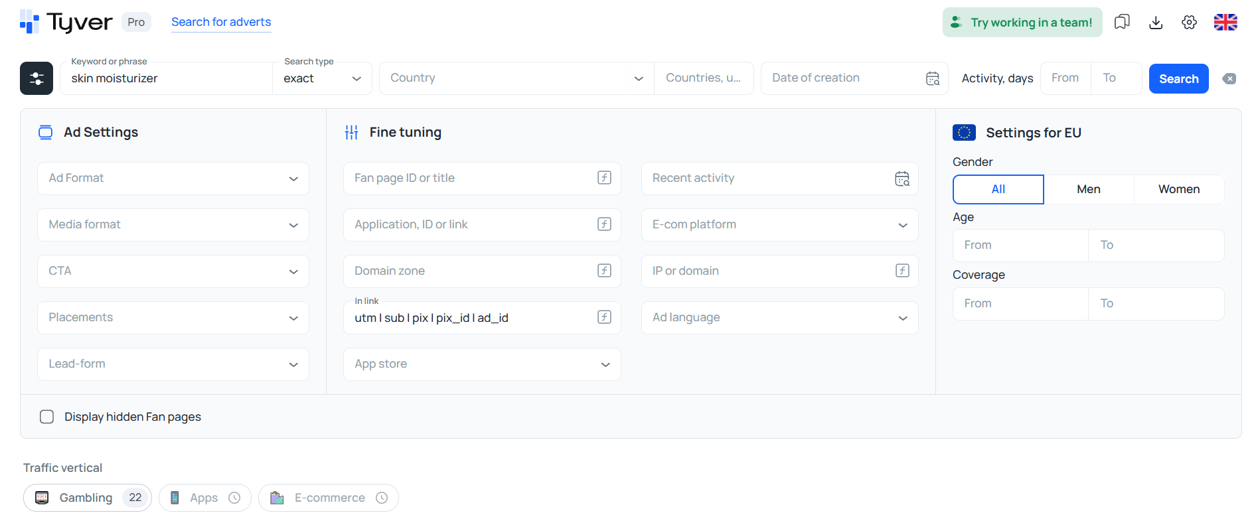Select the Apps traffic vertical
The height and width of the screenshot is (517, 1260).
205,498
